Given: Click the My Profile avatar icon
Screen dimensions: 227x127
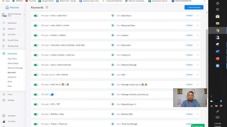Looking at the screenshot, I should tap(4, 121).
